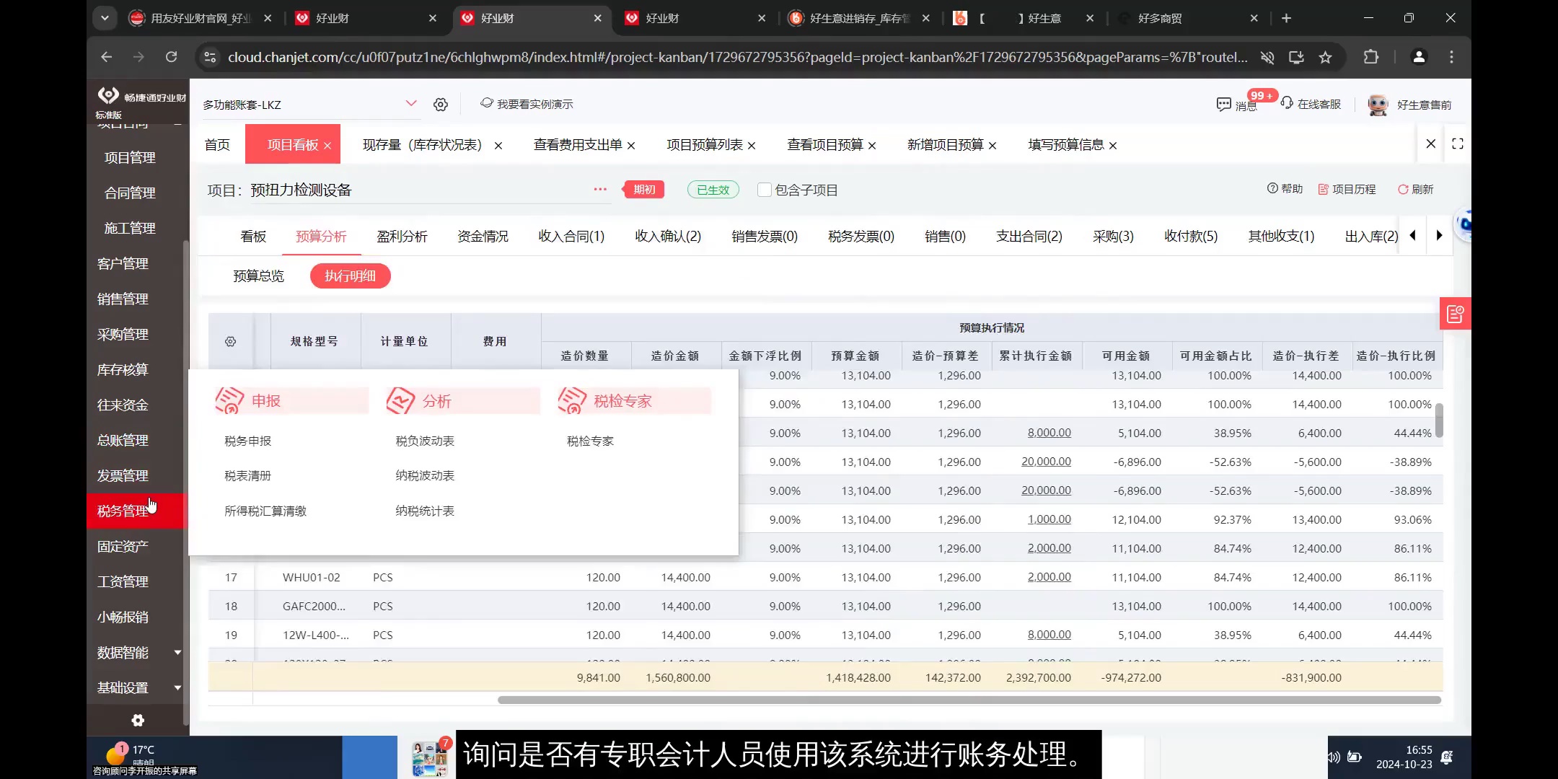Refresh the page with the 刷新 icon

pyautogui.click(x=1404, y=189)
